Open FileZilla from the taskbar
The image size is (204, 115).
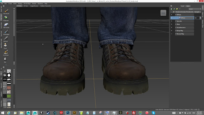(134, 113)
